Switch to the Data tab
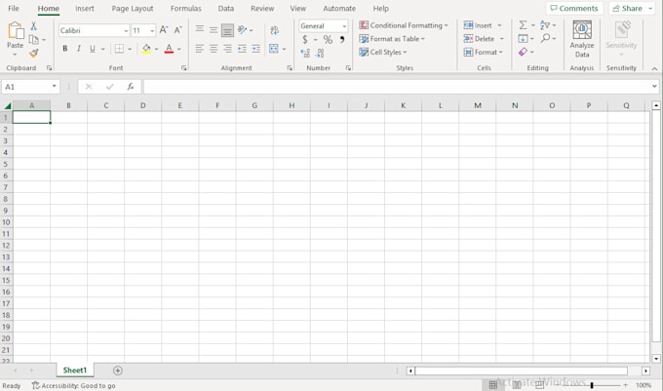 point(226,9)
